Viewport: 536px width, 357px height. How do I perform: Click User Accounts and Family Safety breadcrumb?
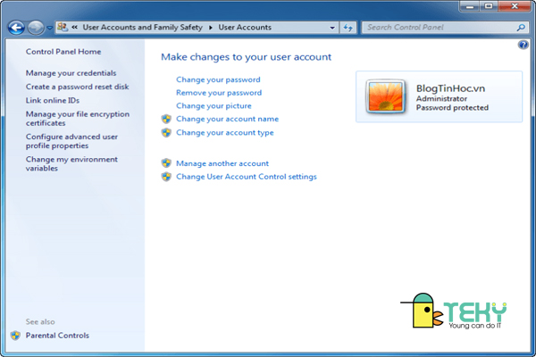point(143,28)
